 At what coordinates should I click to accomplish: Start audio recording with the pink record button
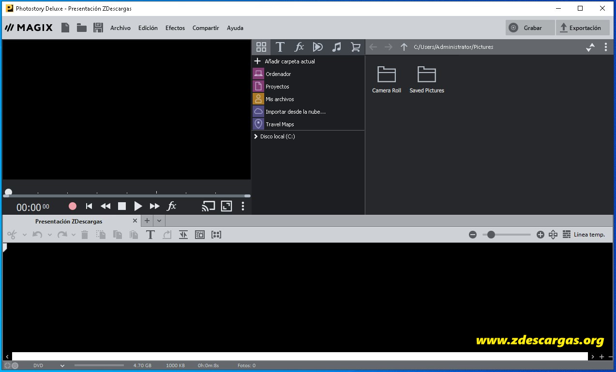[73, 206]
